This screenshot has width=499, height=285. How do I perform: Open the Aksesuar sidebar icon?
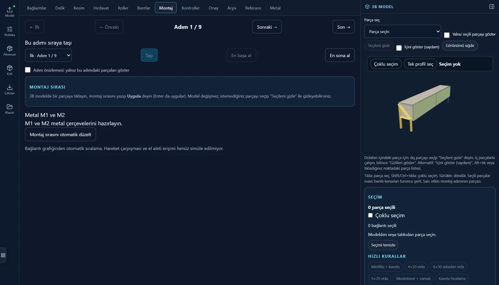click(10, 51)
